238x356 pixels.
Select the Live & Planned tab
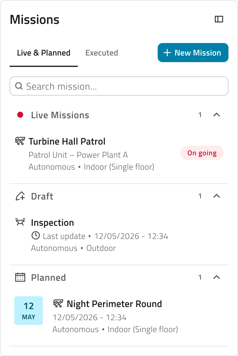[44, 53]
